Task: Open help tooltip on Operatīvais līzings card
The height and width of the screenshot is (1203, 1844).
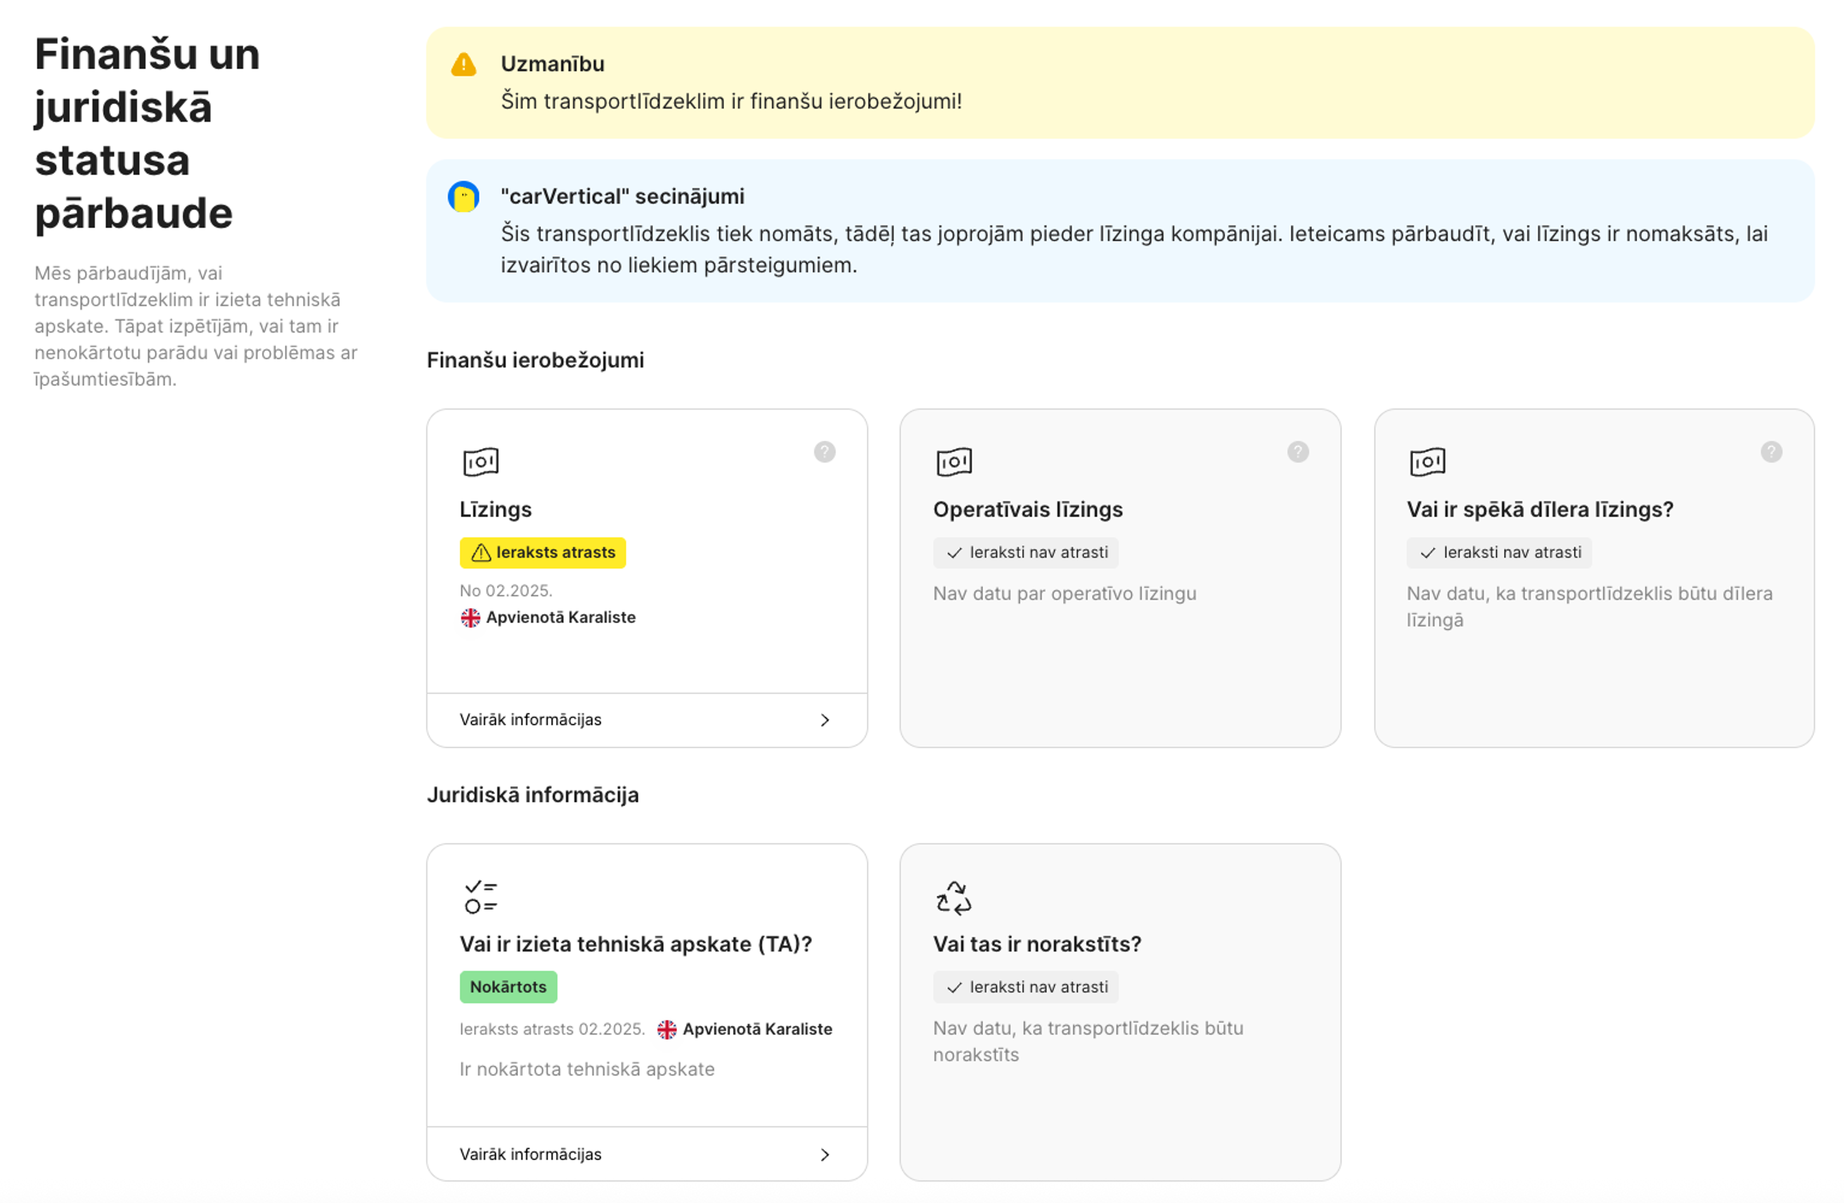Action: 1298,452
